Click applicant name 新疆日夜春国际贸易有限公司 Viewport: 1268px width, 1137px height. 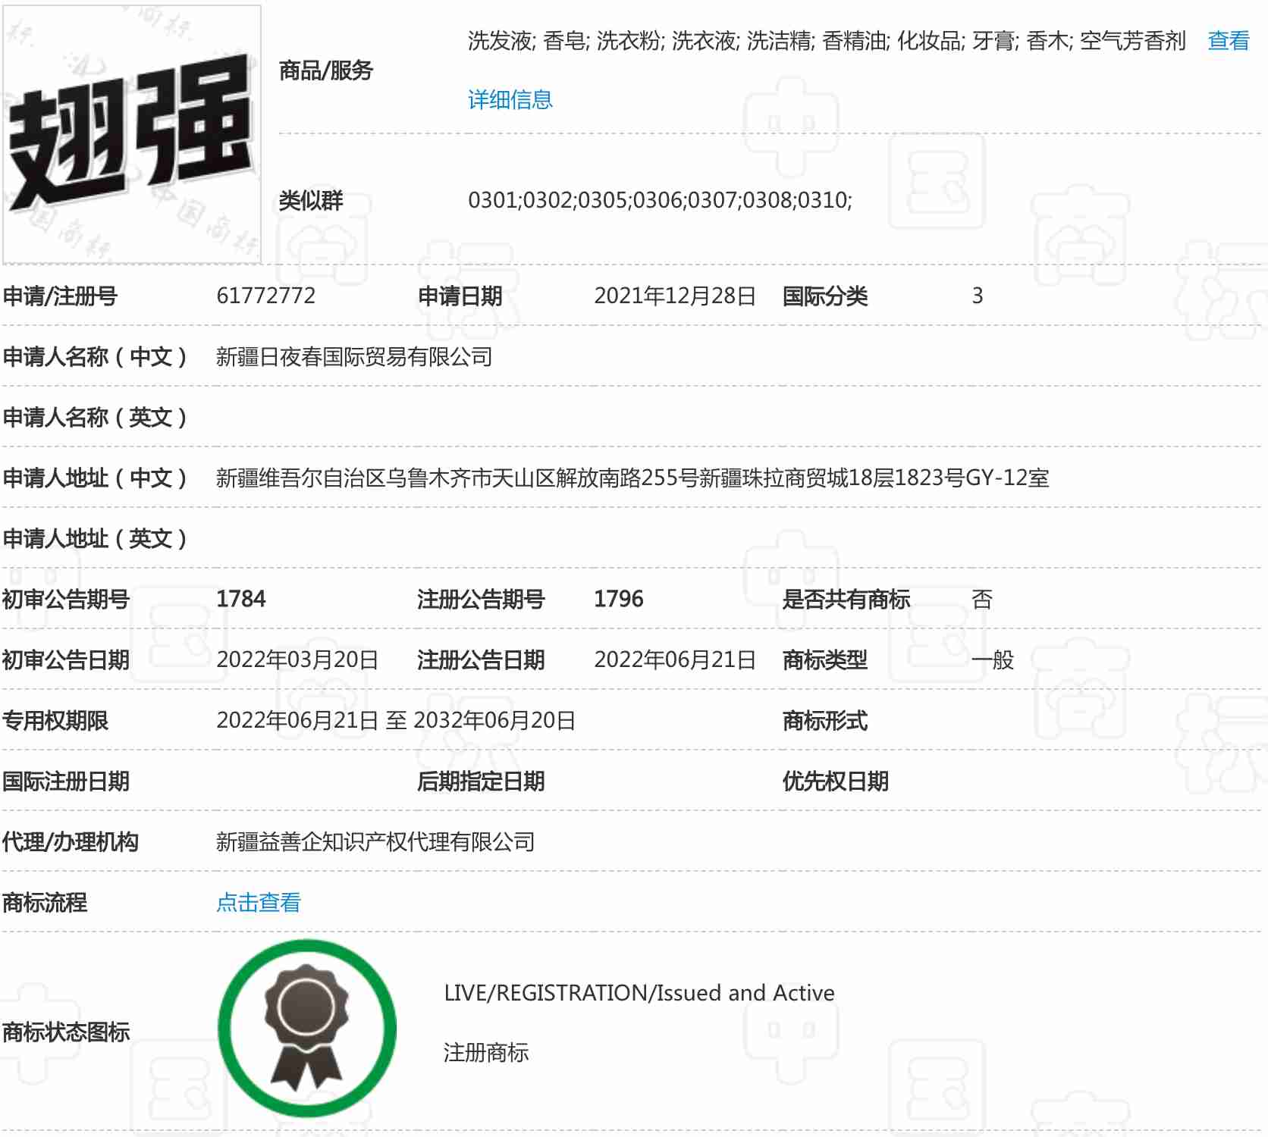click(x=354, y=356)
